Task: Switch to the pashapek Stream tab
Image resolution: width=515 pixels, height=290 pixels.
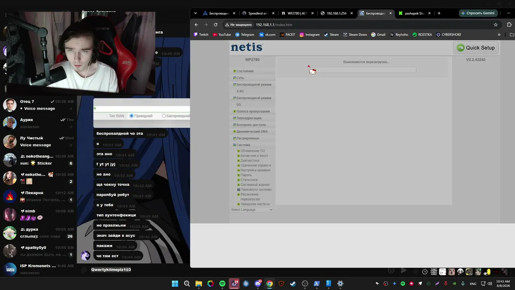Action: [x=414, y=13]
